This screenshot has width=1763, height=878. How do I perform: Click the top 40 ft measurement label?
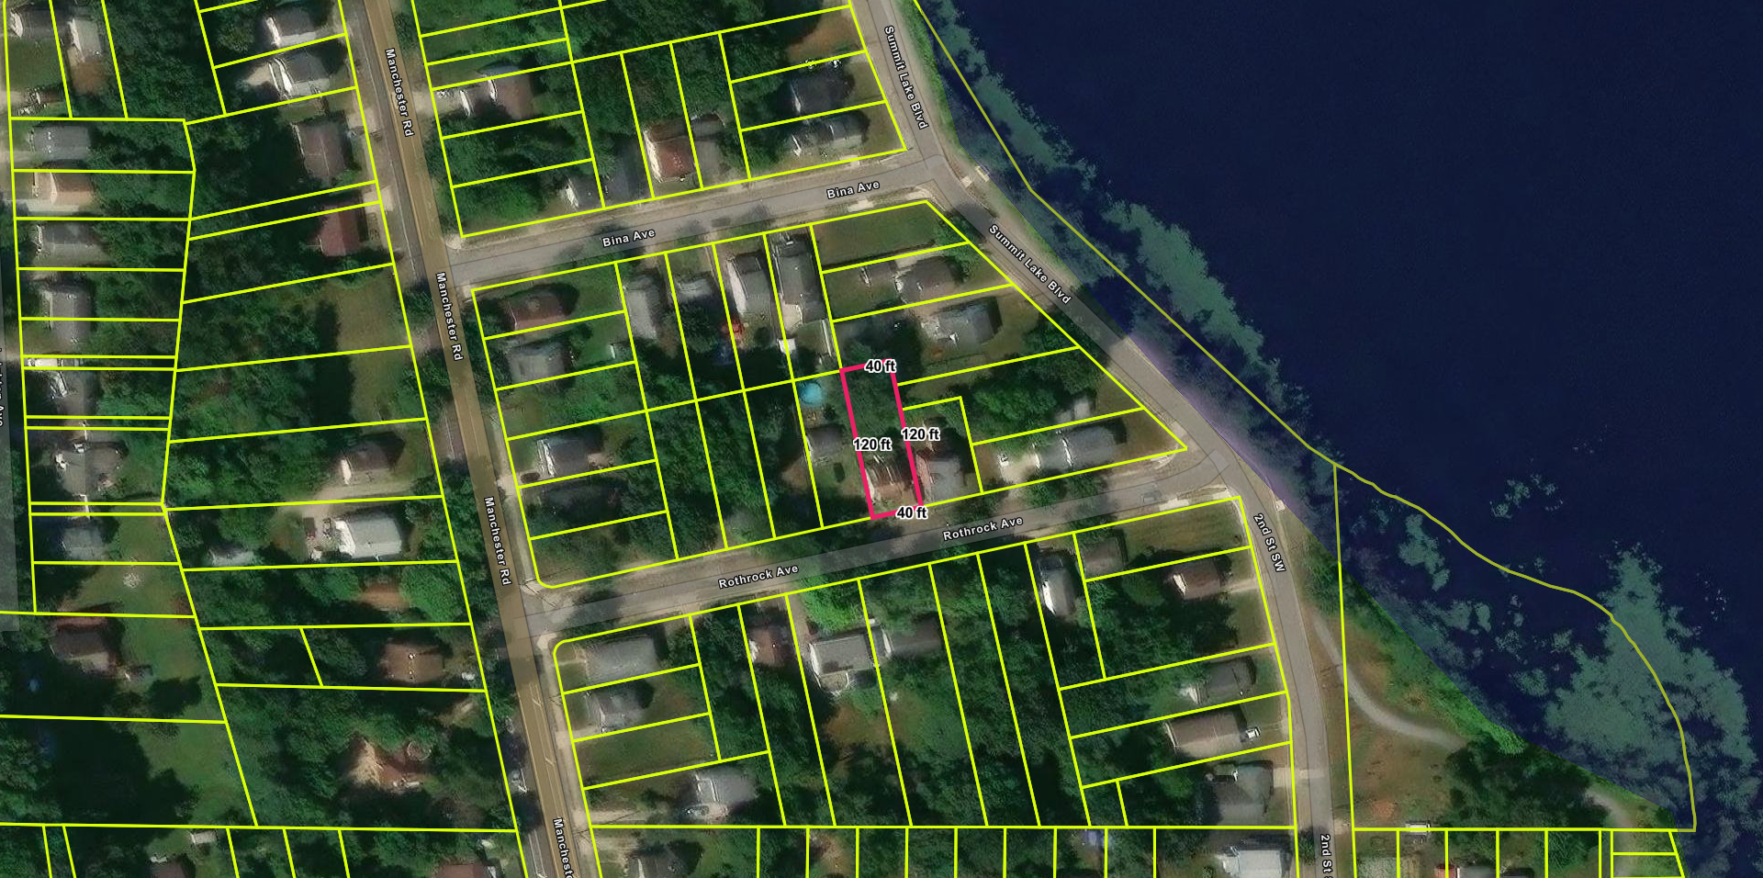pyautogui.click(x=880, y=366)
